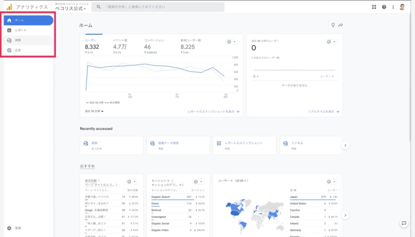Open status check dropdown on realtime card

(x=331, y=42)
